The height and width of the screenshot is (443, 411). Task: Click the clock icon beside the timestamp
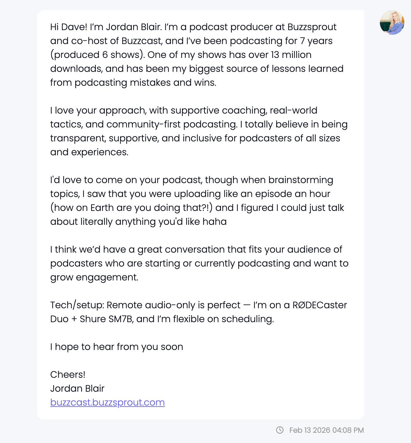[280, 430]
